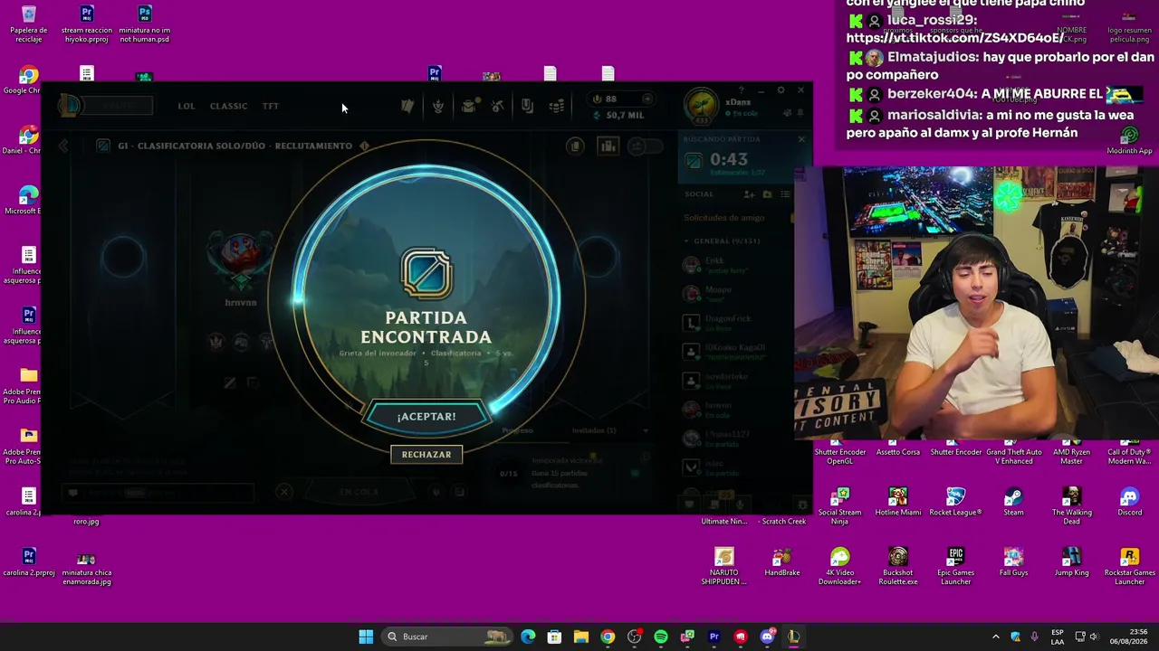
Task: Open miniatura chica enamorada.jpg
Action: pos(87,567)
